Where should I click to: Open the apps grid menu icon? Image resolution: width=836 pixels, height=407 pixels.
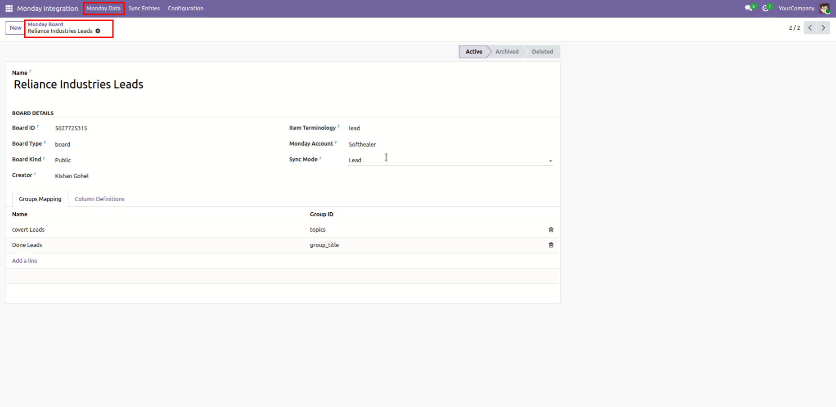coord(9,9)
